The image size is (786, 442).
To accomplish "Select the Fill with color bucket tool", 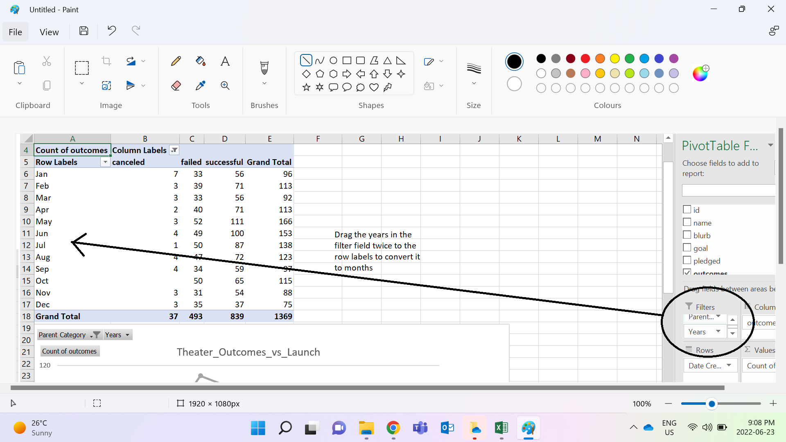I will point(201,61).
